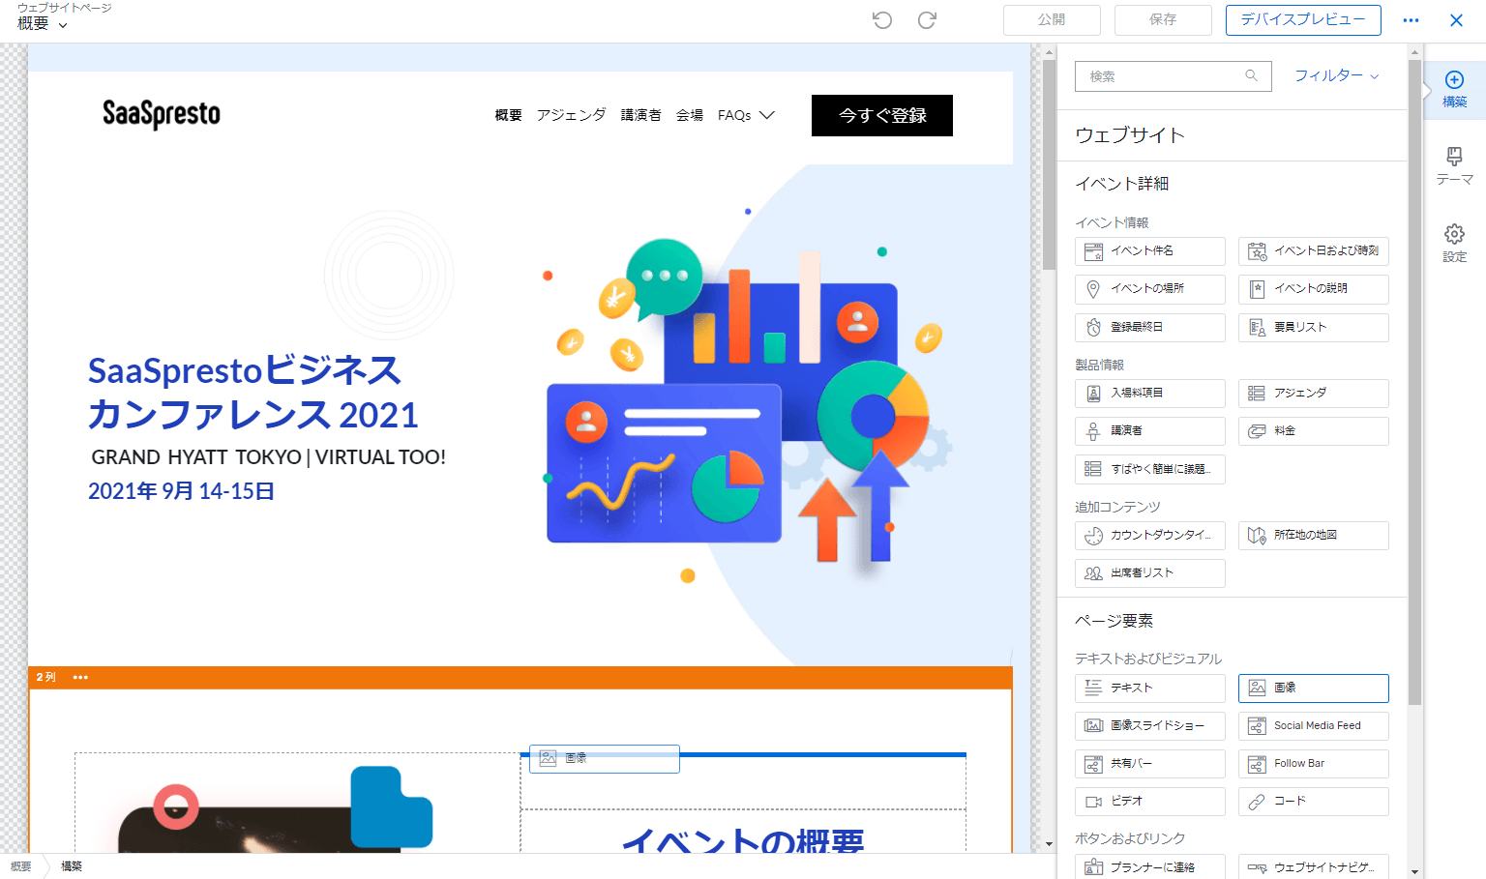Click the 今すぐ登録 register button

[882, 115]
